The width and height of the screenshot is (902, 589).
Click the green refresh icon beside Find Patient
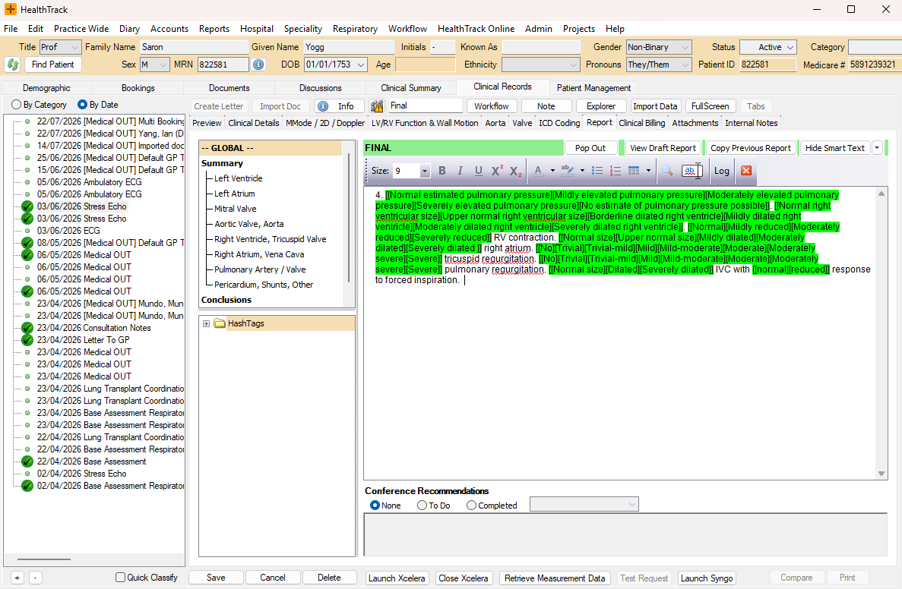[12, 65]
